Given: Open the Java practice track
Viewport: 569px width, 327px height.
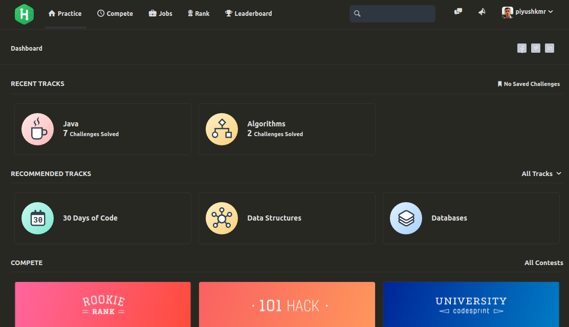Looking at the screenshot, I should click(x=102, y=128).
